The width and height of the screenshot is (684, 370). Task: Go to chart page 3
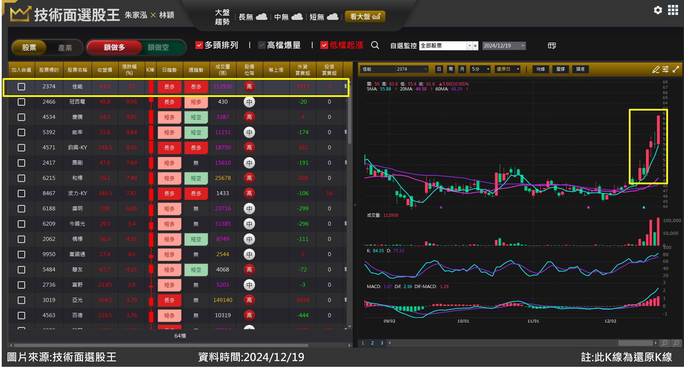382,343
